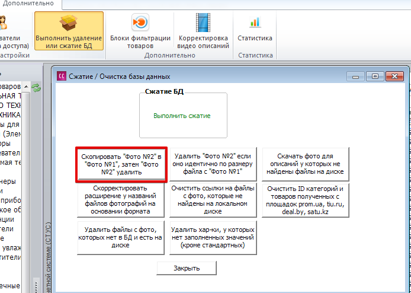Click 'Удалить Фото №2 если оно идентично' button
This screenshot has width=411, height=293.
213,164
